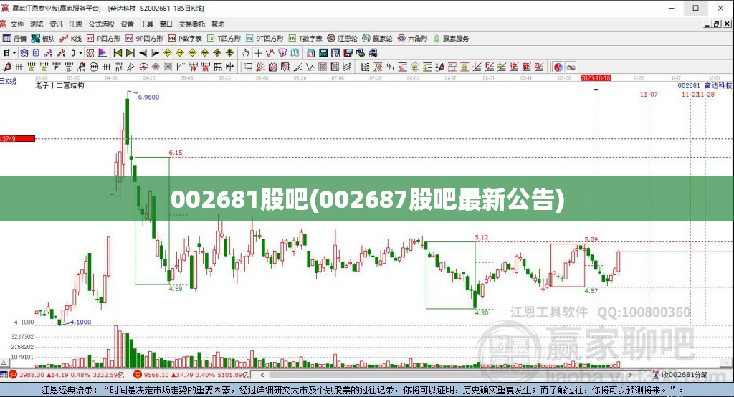Viewport: 734px width, 397px height.
Task: Open the T四方形 time square
Action: (x=224, y=39)
